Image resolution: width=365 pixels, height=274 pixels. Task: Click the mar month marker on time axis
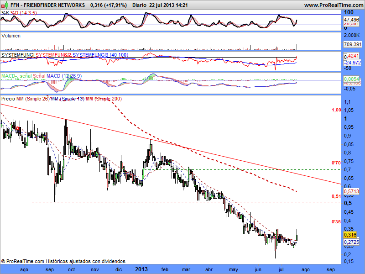[186, 269]
